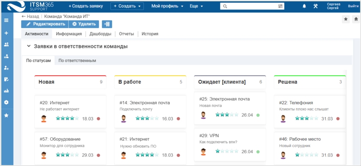This screenshot has height=166, width=361.
Task: Click the assignee avatar on ticket #46
Action: [283, 155]
